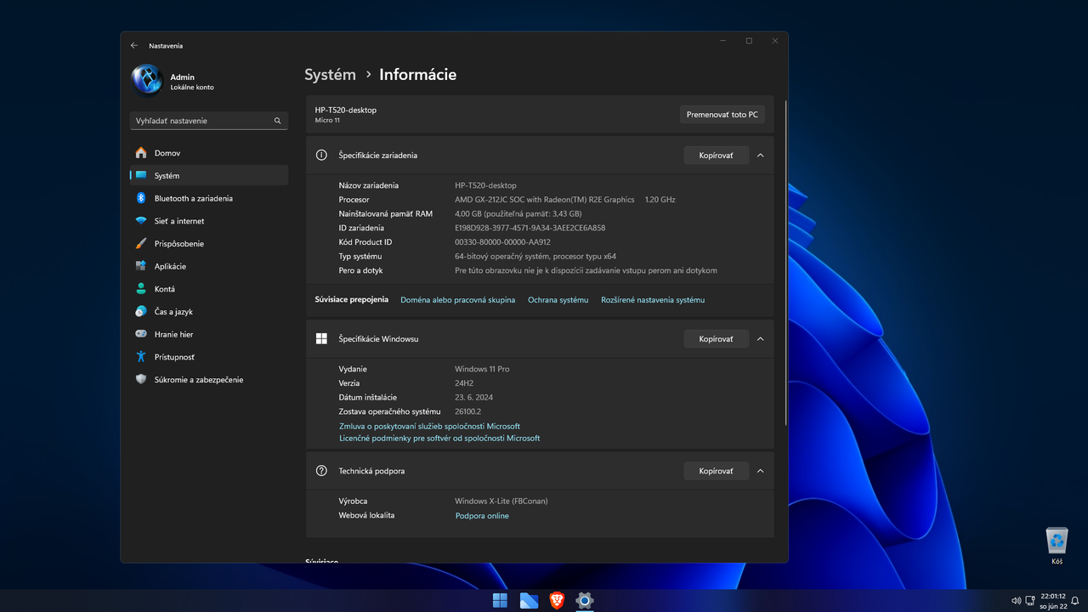The height and width of the screenshot is (612, 1088).
Task: Click the info icon beside Špecifikácie zariadenia
Action: pos(321,156)
